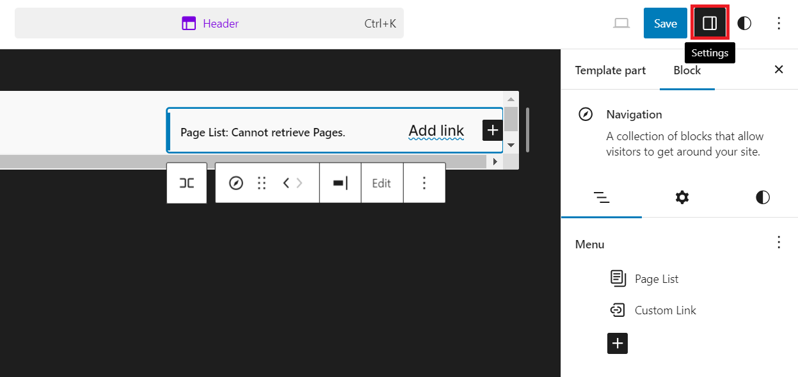This screenshot has width=798, height=377.
Task: Click the Add link text
Action: click(436, 130)
